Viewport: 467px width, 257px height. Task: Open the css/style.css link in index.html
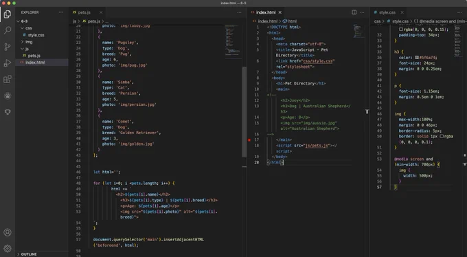[318, 61]
